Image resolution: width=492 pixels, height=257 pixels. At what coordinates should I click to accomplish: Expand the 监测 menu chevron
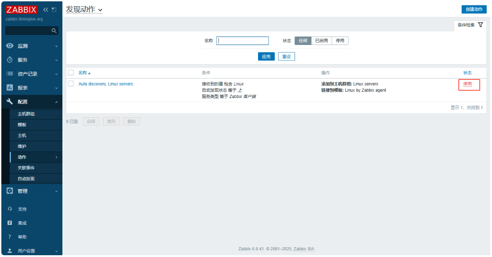click(57, 46)
